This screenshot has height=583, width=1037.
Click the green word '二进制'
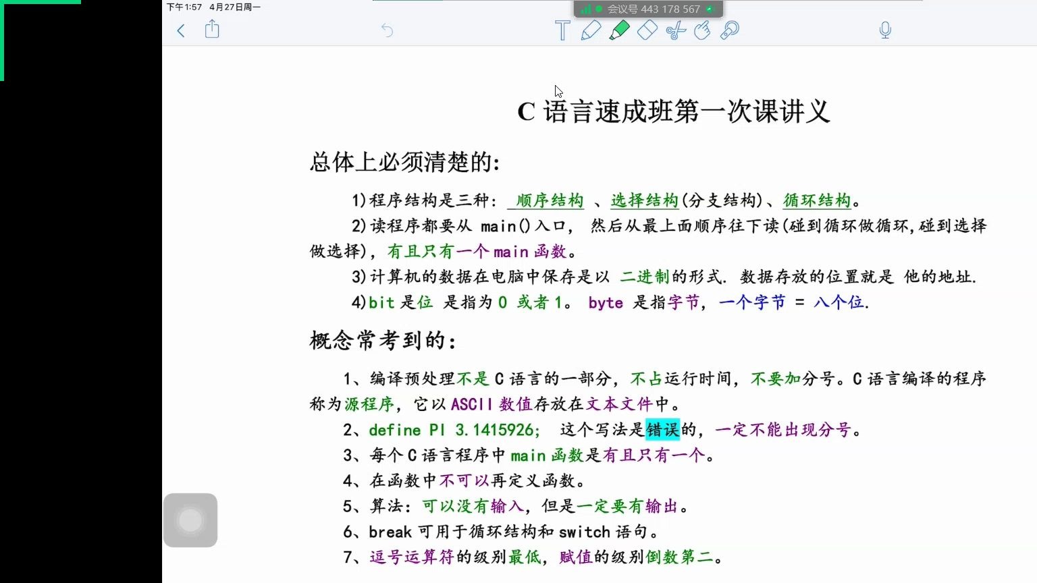[645, 277]
